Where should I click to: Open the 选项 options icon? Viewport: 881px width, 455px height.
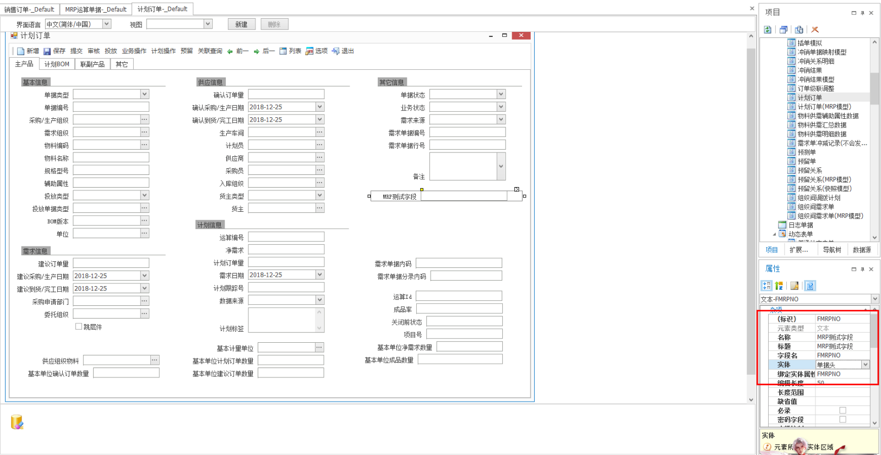click(309, 51)
